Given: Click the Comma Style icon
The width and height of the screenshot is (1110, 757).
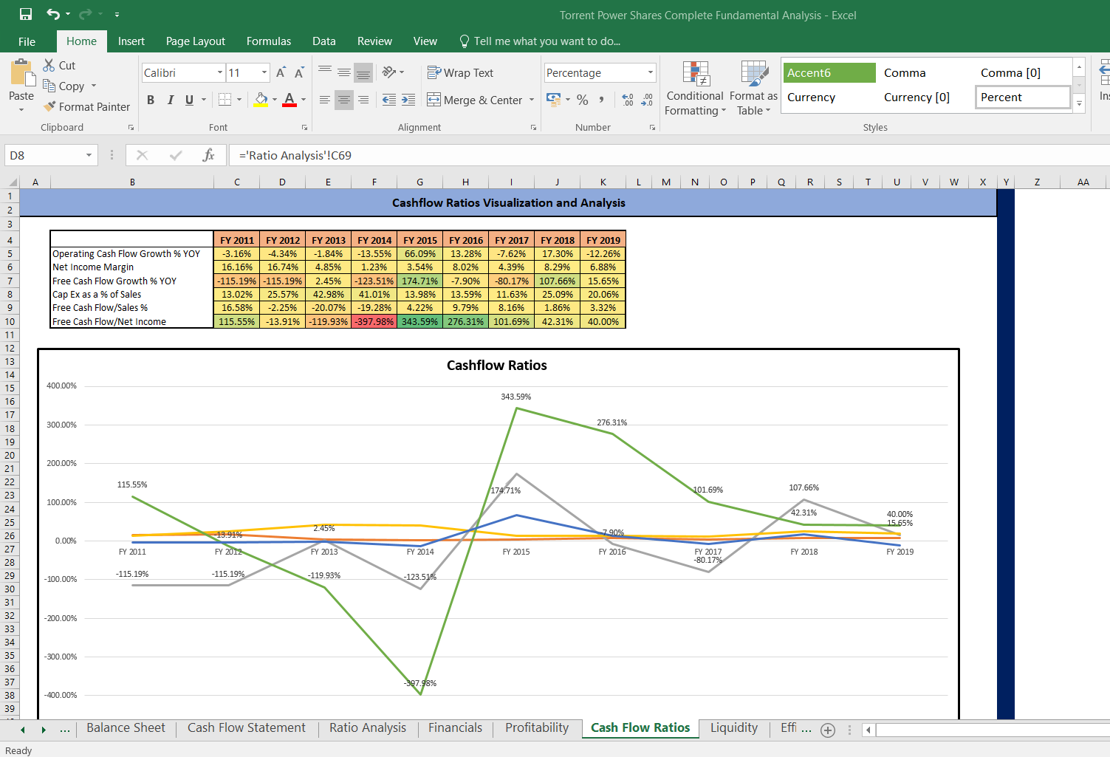Looking at the screenshot, I should [x=602, y=100].
